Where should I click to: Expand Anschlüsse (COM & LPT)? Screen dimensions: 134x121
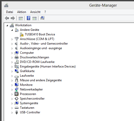click(x=12, y=39)
